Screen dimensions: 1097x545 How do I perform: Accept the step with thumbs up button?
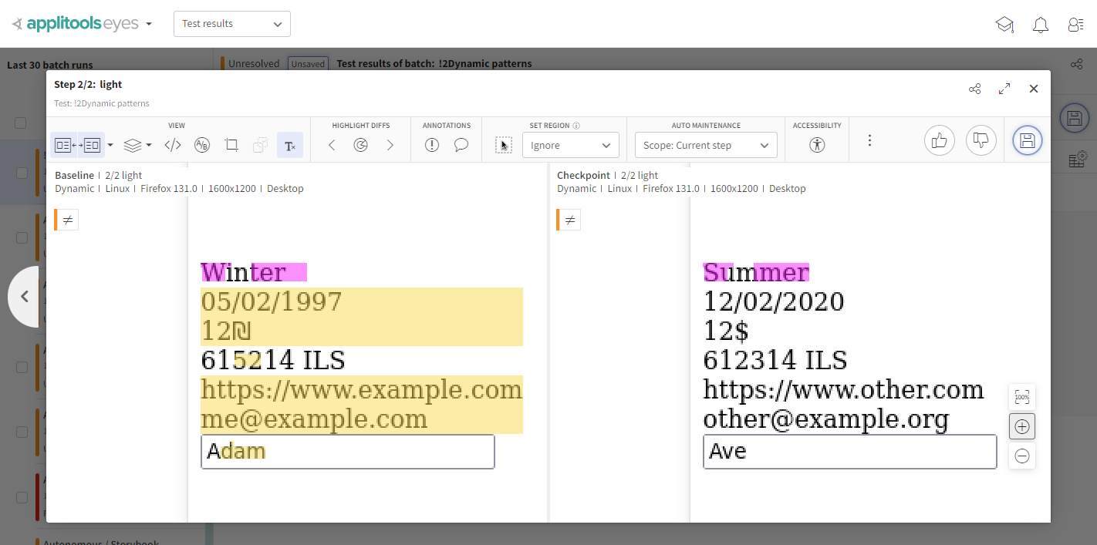(x=939, y=140)
